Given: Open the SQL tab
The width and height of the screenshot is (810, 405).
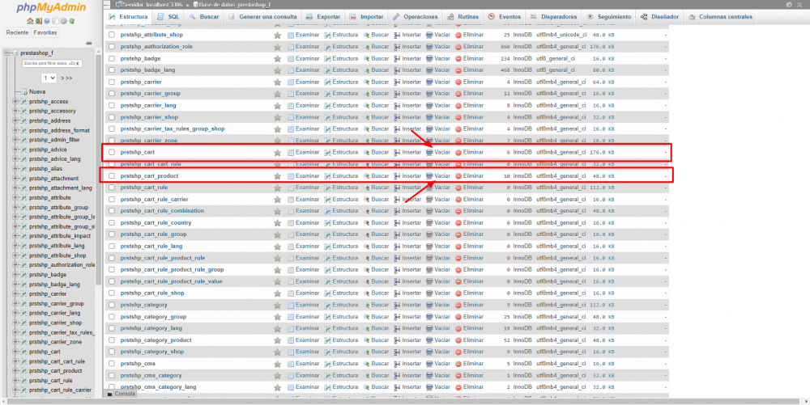Looking at the screenshot, I should [168, 17].
